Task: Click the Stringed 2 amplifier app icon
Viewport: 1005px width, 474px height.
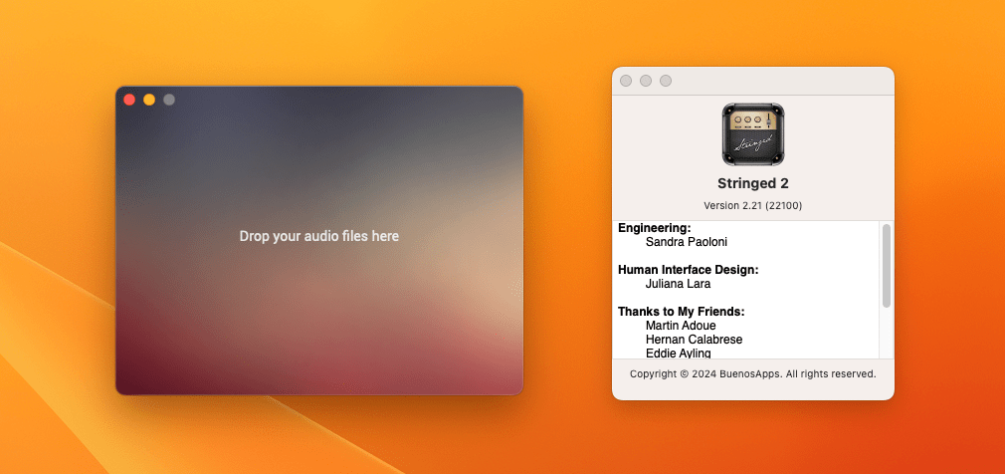Action: click(753, 134)
